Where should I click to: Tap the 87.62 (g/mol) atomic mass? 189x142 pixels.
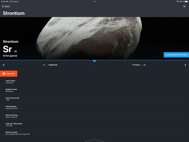click(x=10, y=56)
